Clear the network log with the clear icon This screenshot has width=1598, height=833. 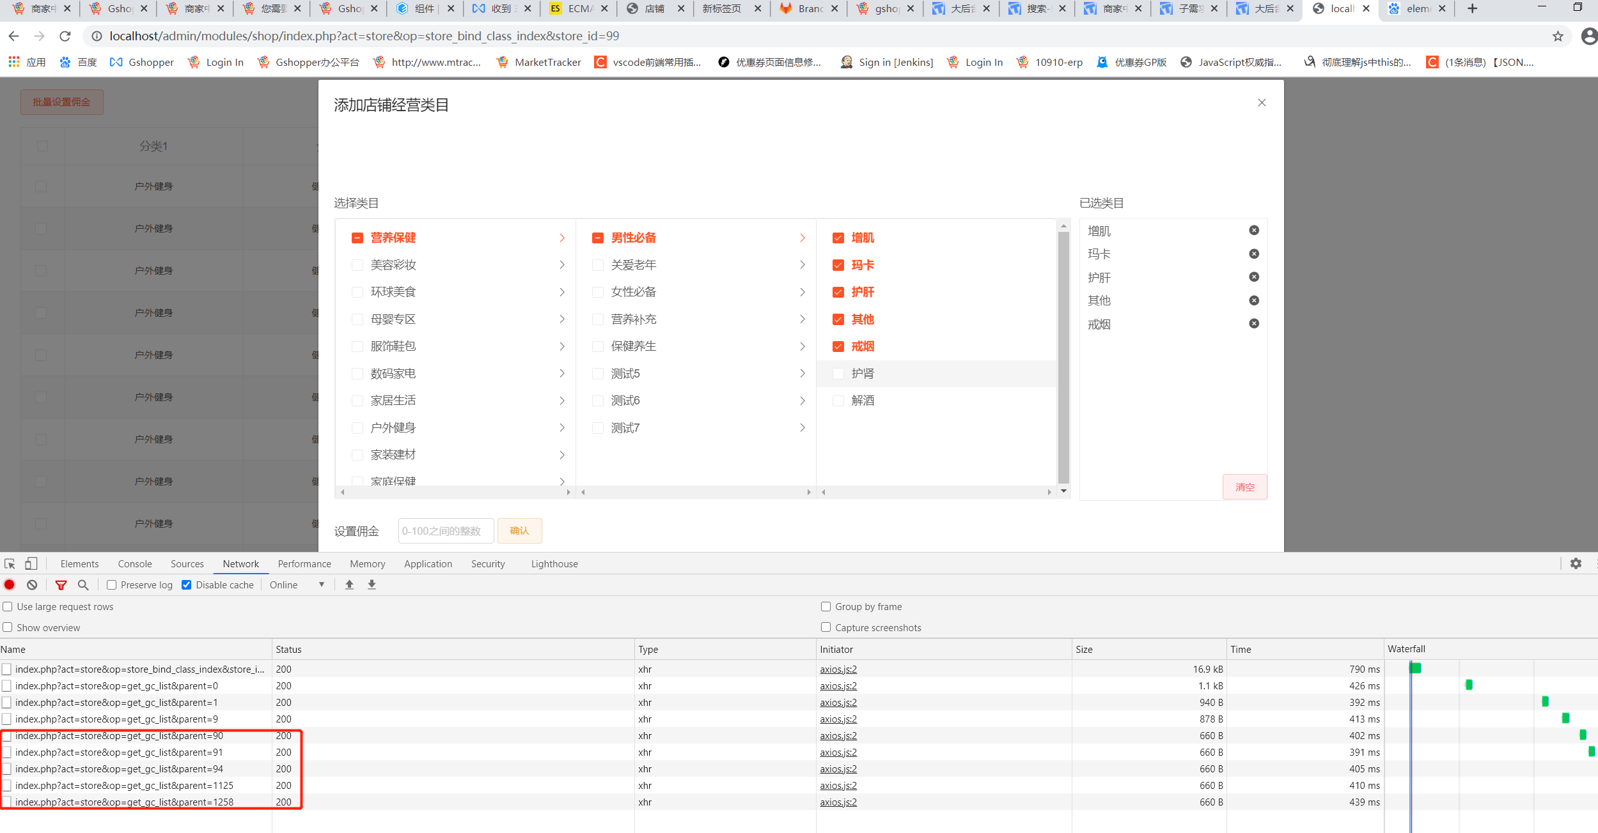click(32, 585)
